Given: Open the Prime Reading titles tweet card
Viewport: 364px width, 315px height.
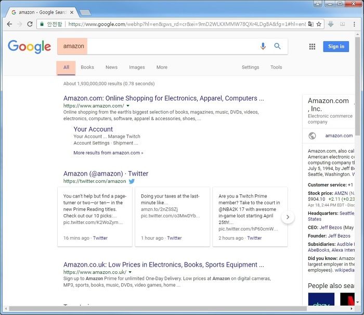Looking at the screenshot, I should tap(95, 217).
